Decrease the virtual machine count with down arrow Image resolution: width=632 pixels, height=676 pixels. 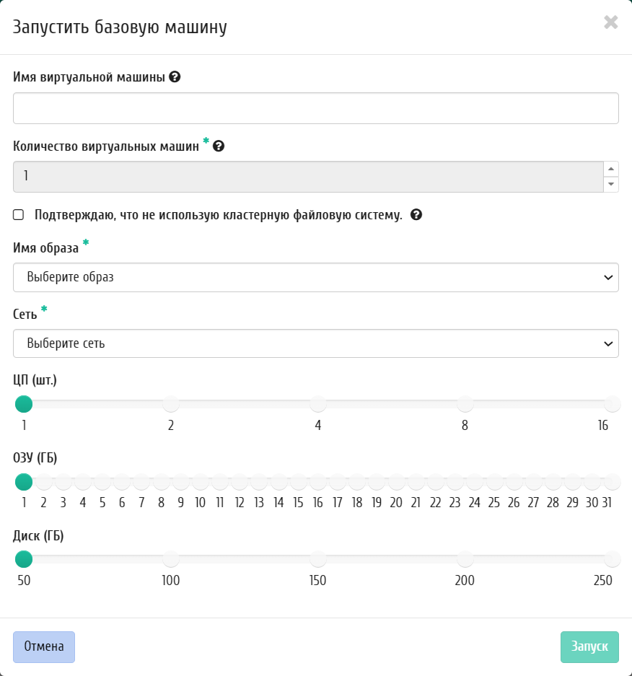point(611,185)
